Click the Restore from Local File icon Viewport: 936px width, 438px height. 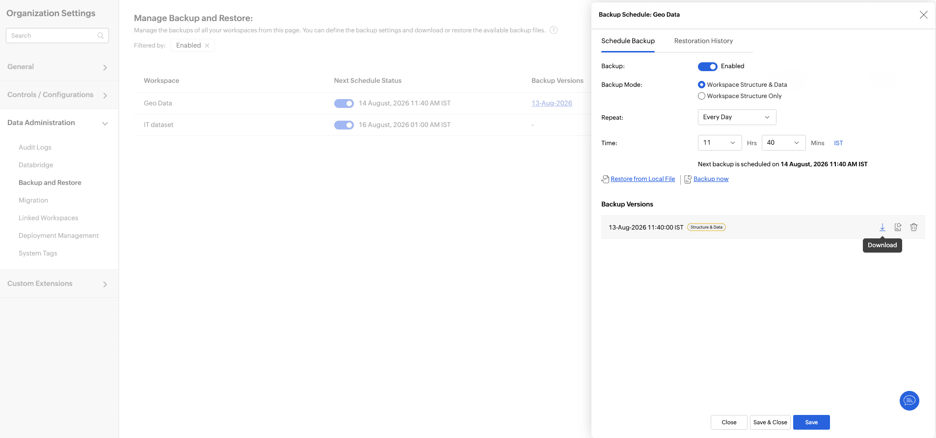coord(605,179)
